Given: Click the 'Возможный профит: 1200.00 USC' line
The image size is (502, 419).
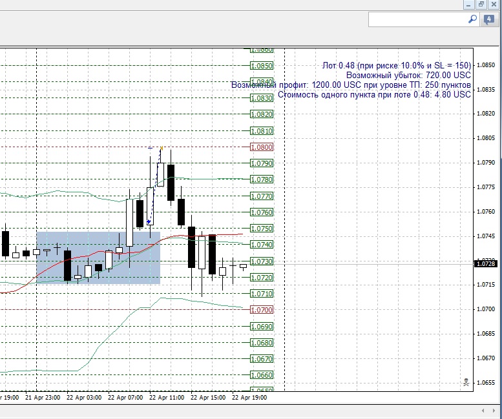Looking at the screenshot, I should 351,85.
